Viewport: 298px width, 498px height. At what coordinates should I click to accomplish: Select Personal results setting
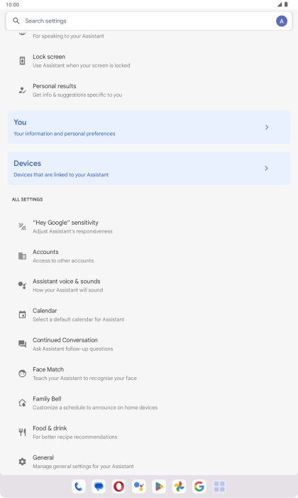click(x=149, y=90)
